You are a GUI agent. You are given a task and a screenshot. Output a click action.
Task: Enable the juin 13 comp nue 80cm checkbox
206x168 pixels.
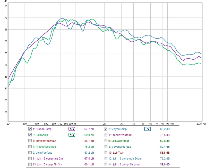(x=106, y=158)
